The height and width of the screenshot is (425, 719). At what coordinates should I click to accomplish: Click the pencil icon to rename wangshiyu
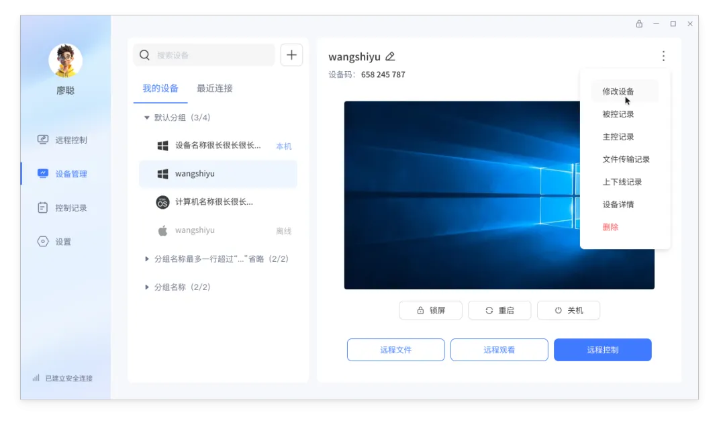click(390, 56)
